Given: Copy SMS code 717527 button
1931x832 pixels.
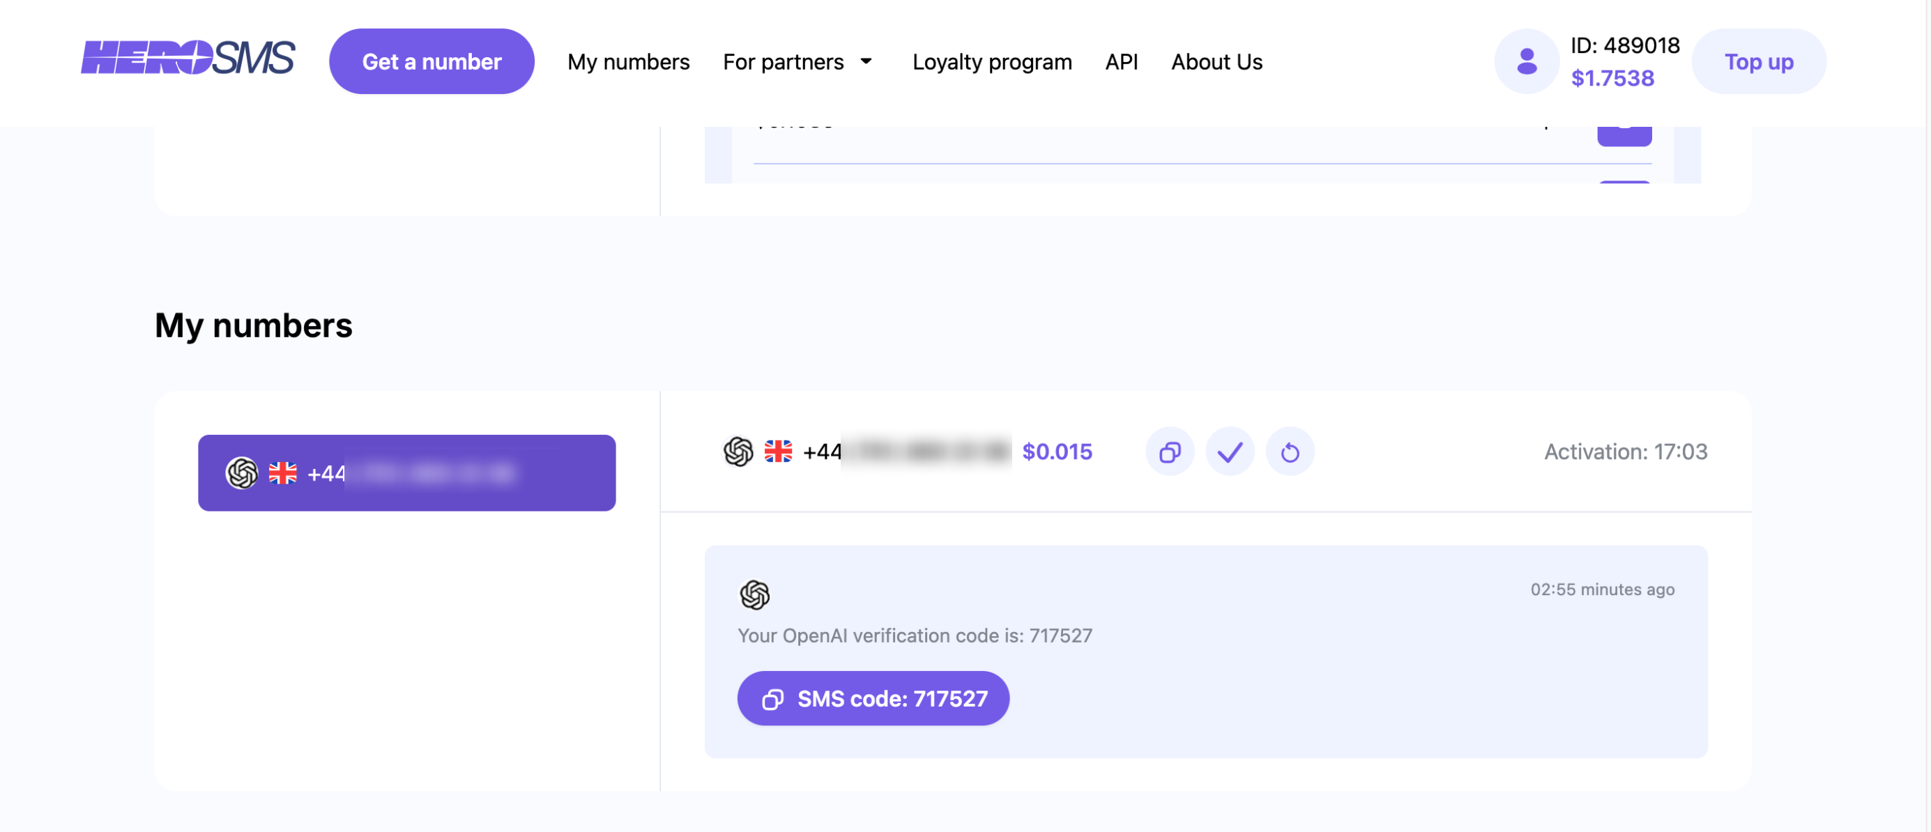Looking at the screenshot, I should tap(873, 698).
